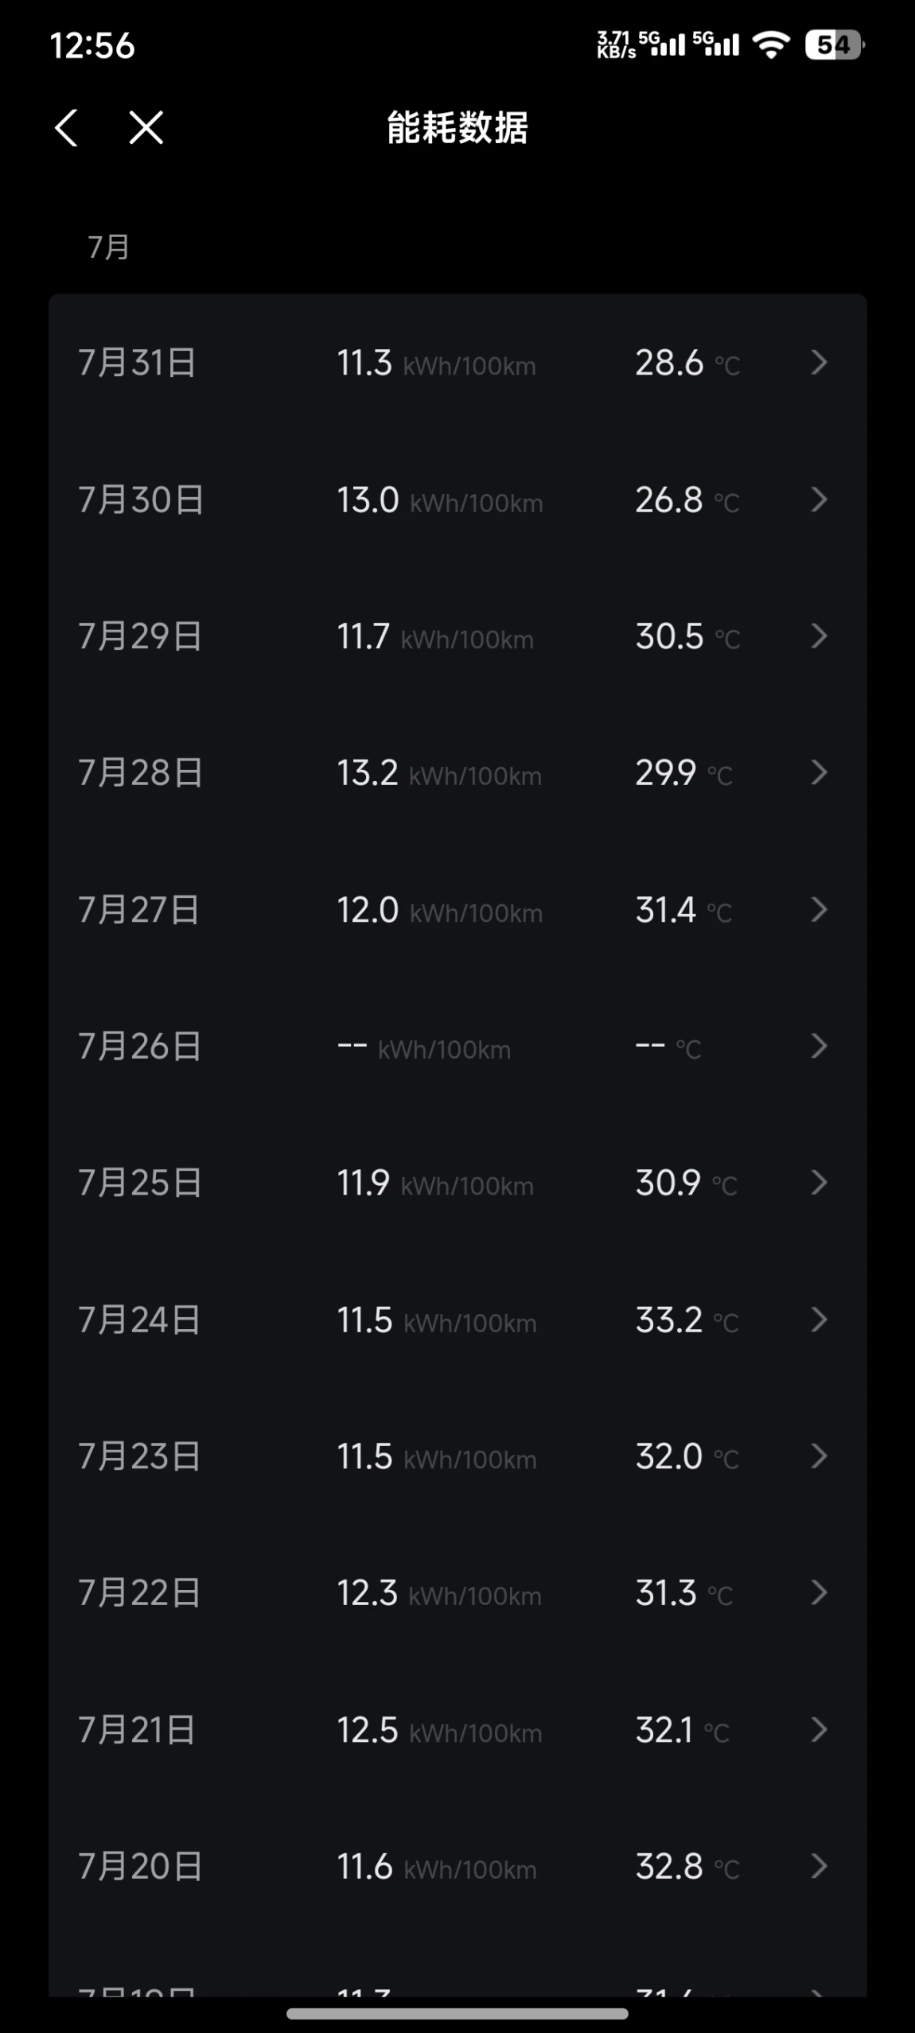
Task: Open the 7月21日 12.5 kWh/100km entry
Action: (457, 1730)
